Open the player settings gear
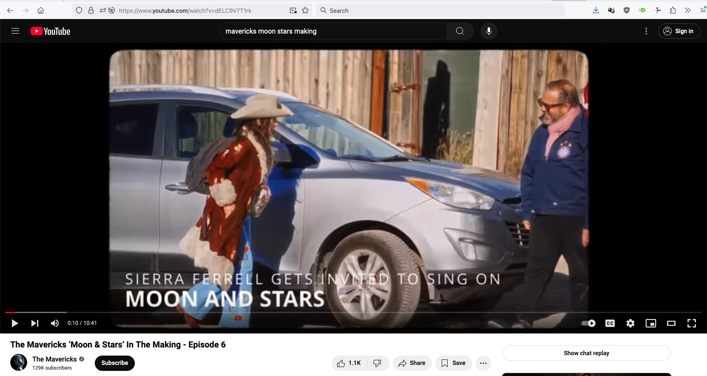 click(630, 323)
